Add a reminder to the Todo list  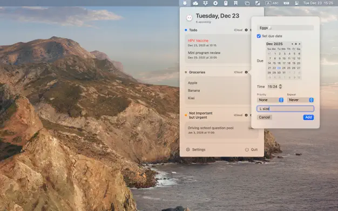(246, 30)
